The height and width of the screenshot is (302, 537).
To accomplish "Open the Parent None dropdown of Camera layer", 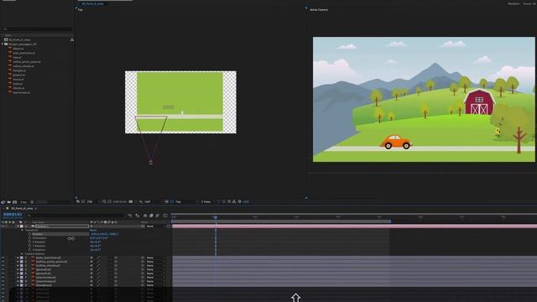I will click(156, 226).
